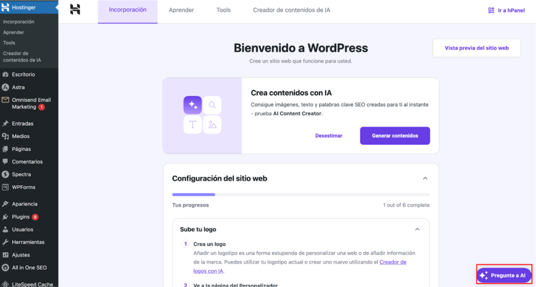This screenshot has height=287, width=536.
Task: Click the Crea un logo step title
Action: (x=209, y=244)
